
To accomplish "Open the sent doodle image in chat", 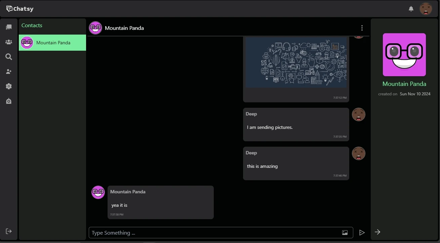I will tap(296, 62).
